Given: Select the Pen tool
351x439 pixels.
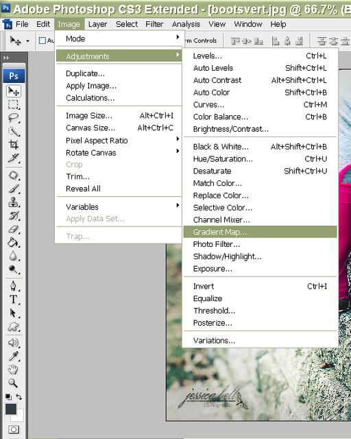Looking at the screenshot, I should [x=14, y=286].
